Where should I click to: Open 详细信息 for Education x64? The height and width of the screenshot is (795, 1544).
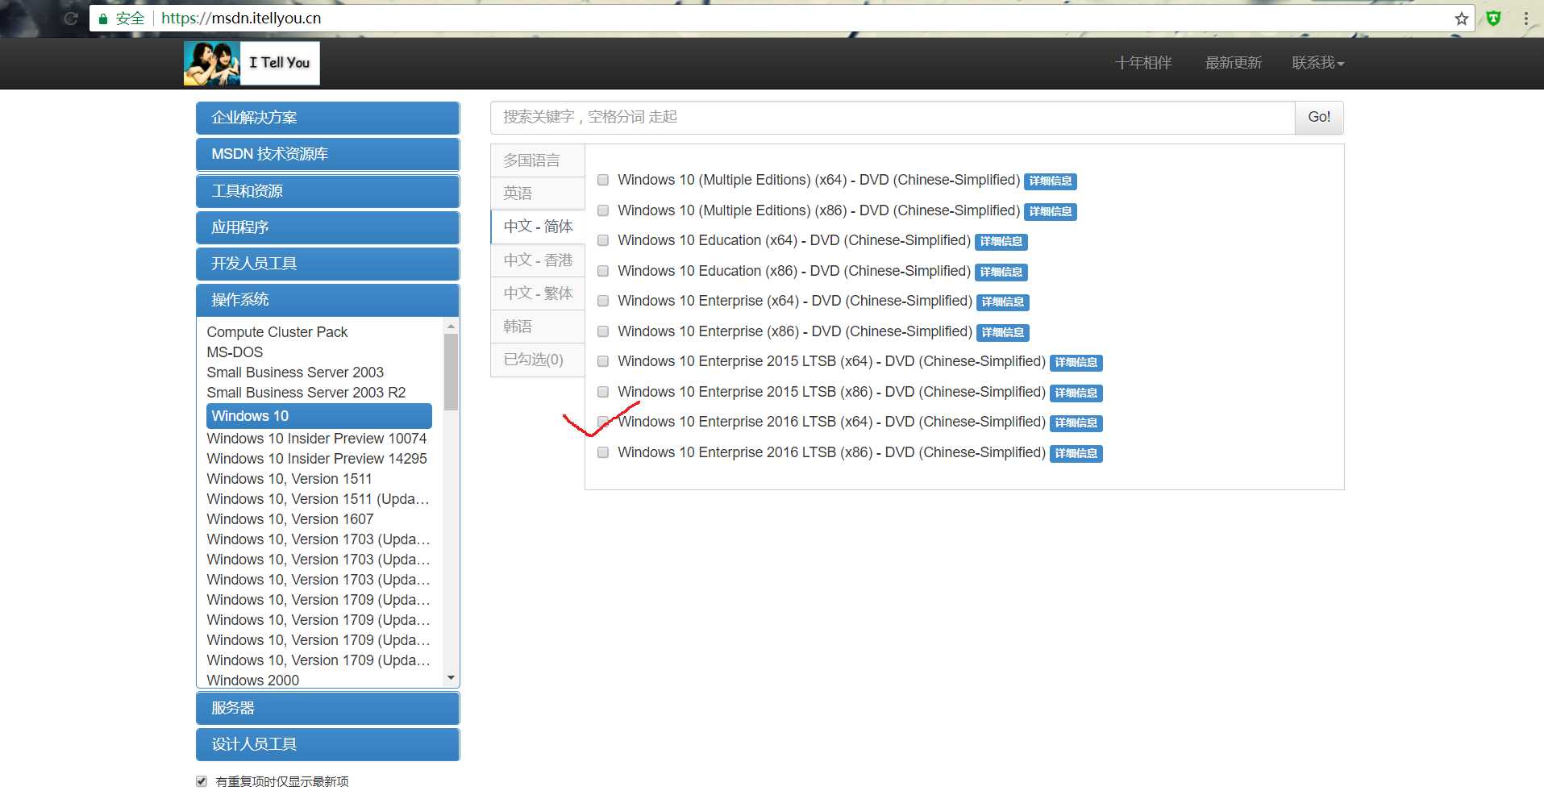1001,242
